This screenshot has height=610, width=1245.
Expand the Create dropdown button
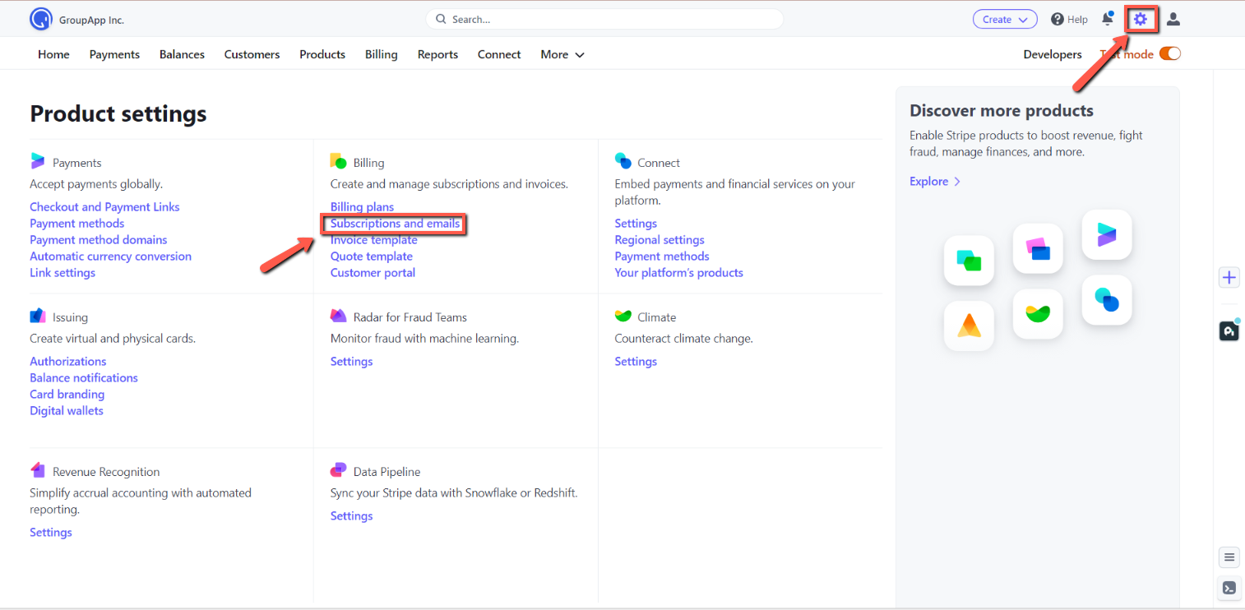[1005, 19]
